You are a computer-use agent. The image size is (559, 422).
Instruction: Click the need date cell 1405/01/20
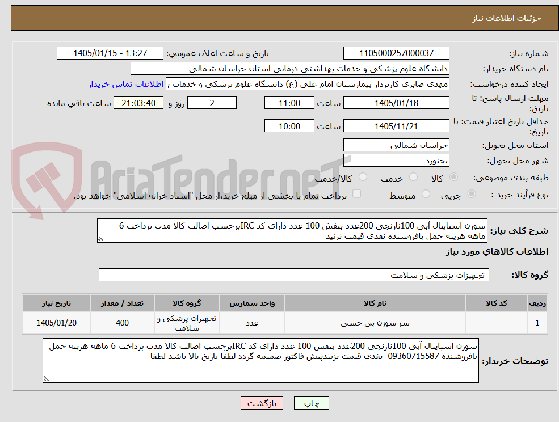point(56,323)
